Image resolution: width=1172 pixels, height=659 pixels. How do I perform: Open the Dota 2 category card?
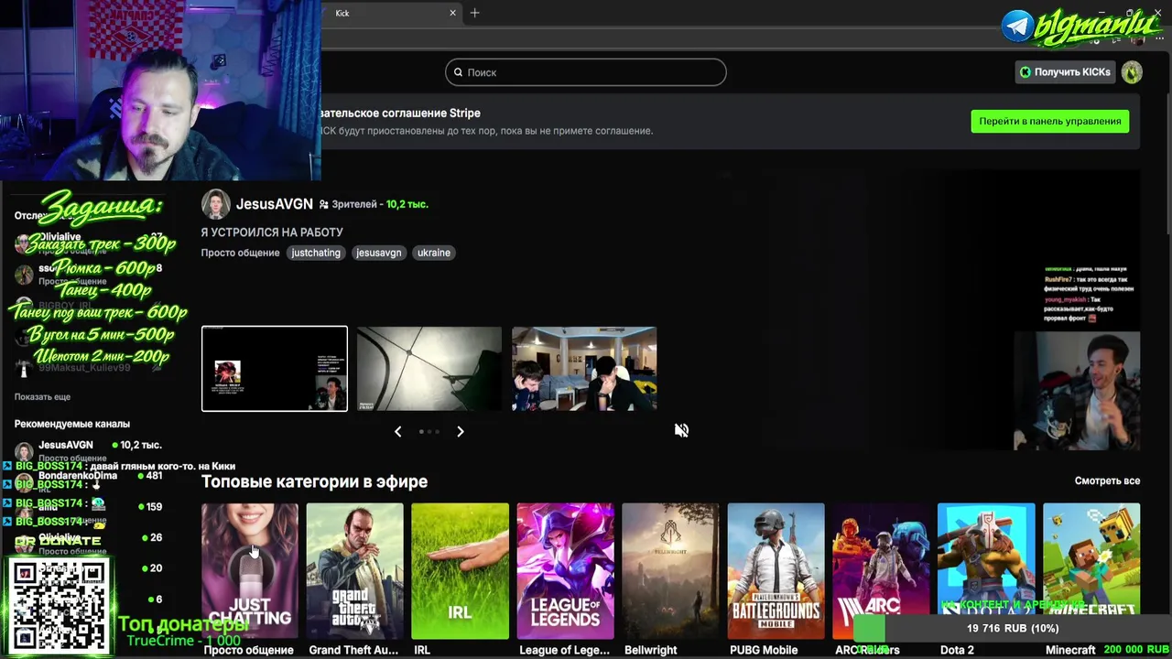[986, 571]
